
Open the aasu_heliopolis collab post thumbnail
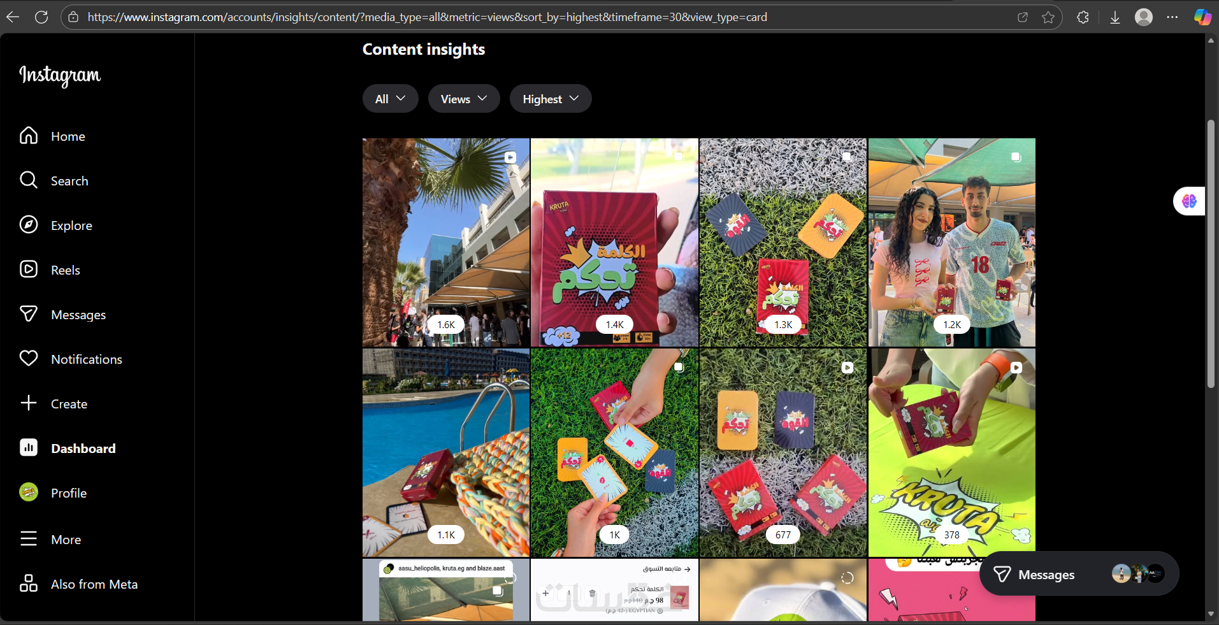(x=446, y=590)
